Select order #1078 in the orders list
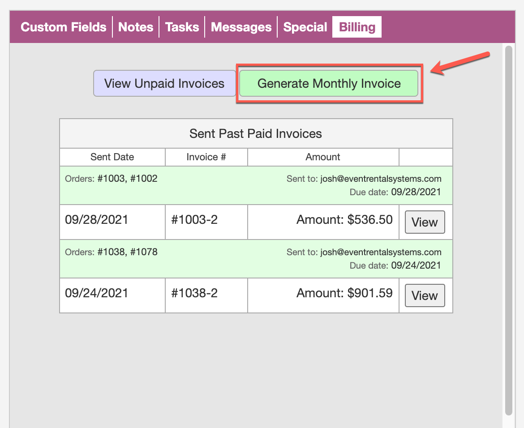The width and height of the screenshot is (524, 428). 144,252
